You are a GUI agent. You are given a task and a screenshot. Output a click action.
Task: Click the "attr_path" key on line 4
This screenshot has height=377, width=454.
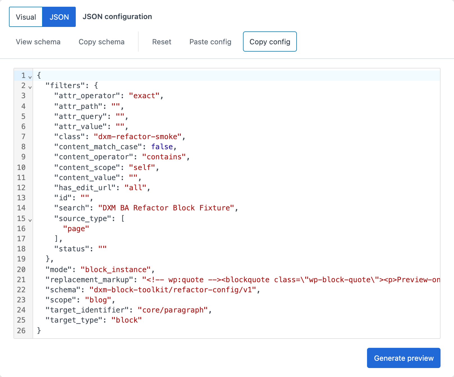tap(78, 106)
